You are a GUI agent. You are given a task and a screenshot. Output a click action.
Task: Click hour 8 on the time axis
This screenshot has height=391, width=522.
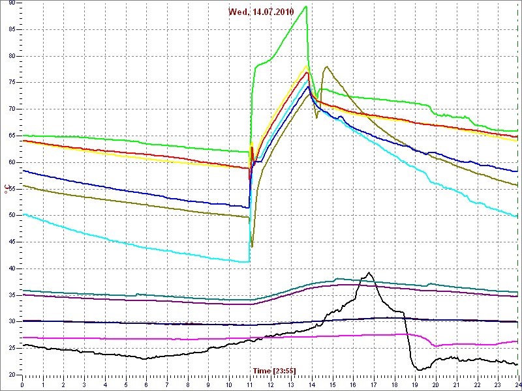tap(187, 384)
